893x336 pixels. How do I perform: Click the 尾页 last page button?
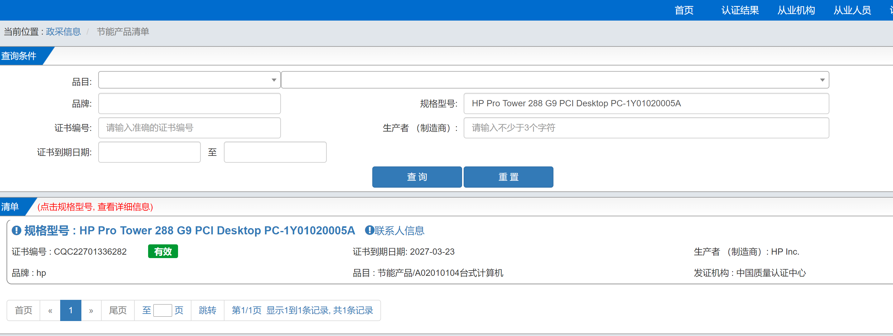(118, 310)
